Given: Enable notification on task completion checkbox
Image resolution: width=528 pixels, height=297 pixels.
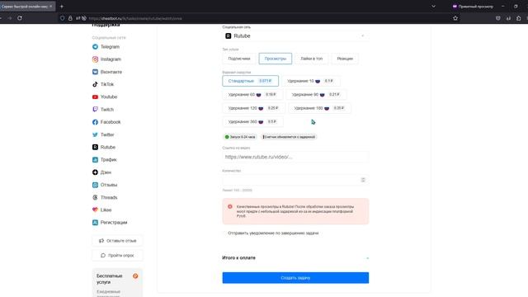Looking at the screenshot, I should point(224,233).
